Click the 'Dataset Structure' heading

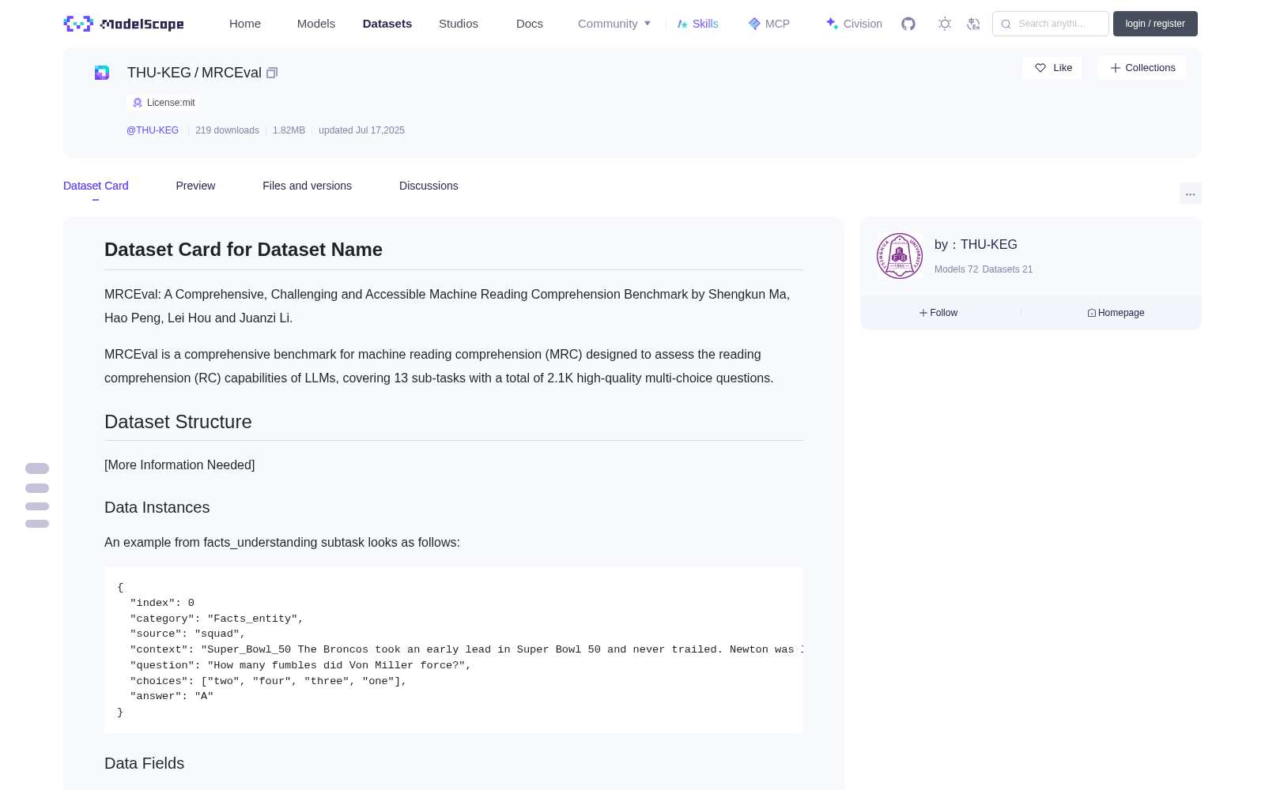click(178, 422)
